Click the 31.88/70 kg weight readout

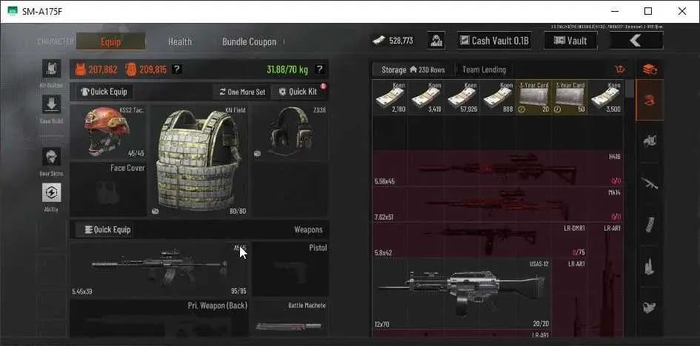287,69
